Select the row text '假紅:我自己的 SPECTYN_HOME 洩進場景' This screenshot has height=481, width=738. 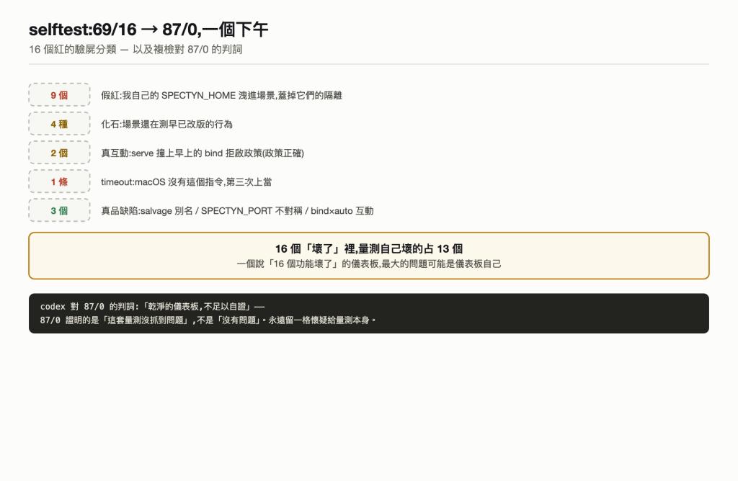point(188,96)
